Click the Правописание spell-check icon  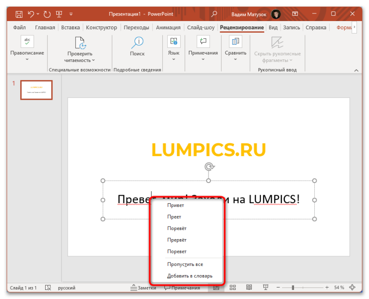click(x=27, y=41)
